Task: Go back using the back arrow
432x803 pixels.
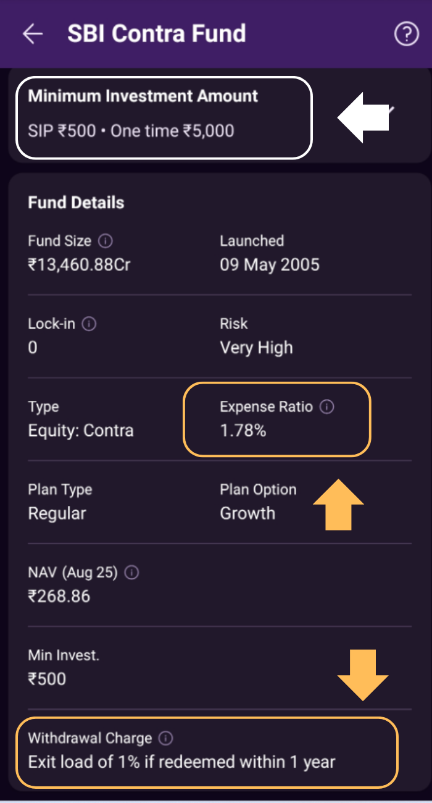Action: coord(33,34)
